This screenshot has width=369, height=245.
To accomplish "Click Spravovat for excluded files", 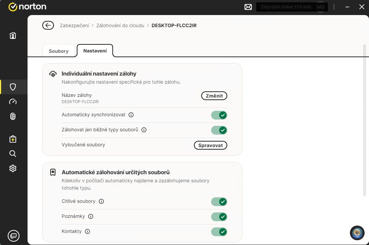I will (210, 145).
